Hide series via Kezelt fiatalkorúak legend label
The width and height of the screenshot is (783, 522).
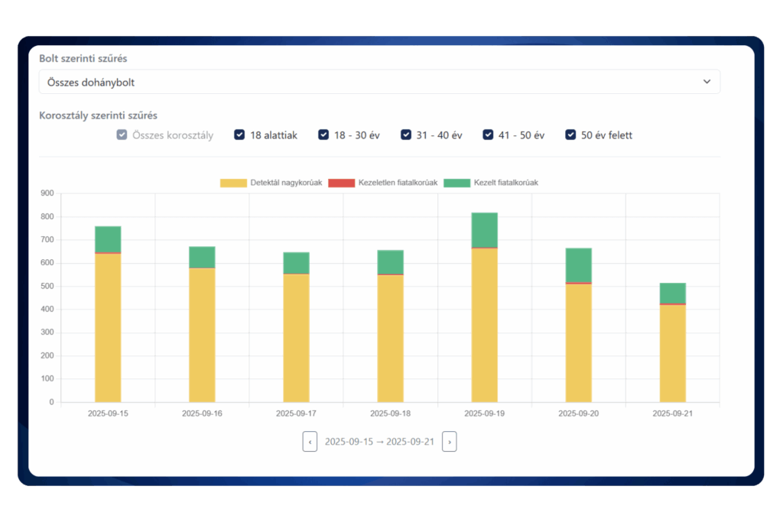pos(506,183)
